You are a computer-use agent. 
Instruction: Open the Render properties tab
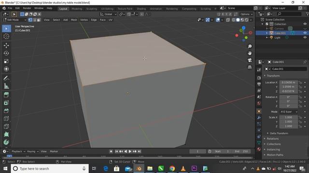point(259,78)
